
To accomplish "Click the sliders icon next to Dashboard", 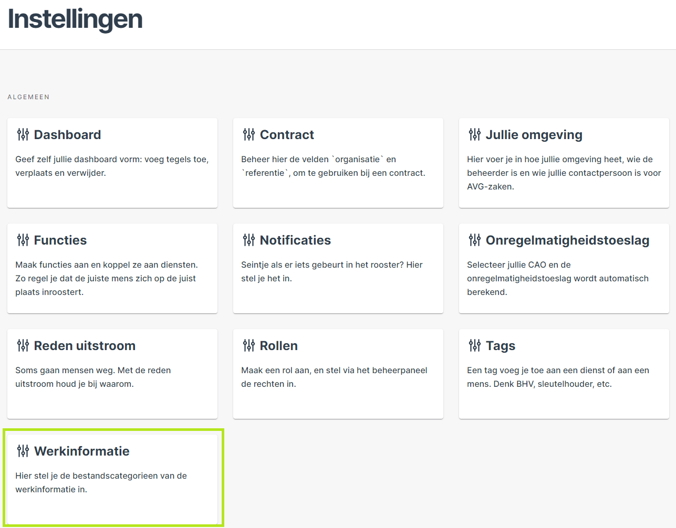I will (x=23, y=135).
